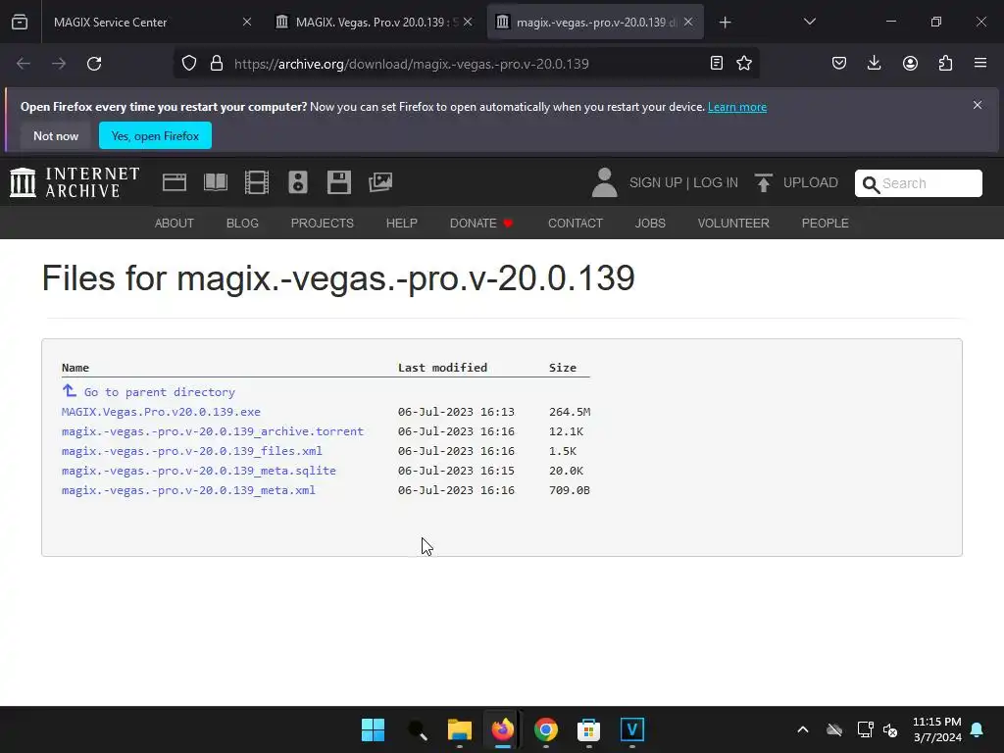1004x753 pixels.
Task: Open the Firefox application menu
Action: 980,63
